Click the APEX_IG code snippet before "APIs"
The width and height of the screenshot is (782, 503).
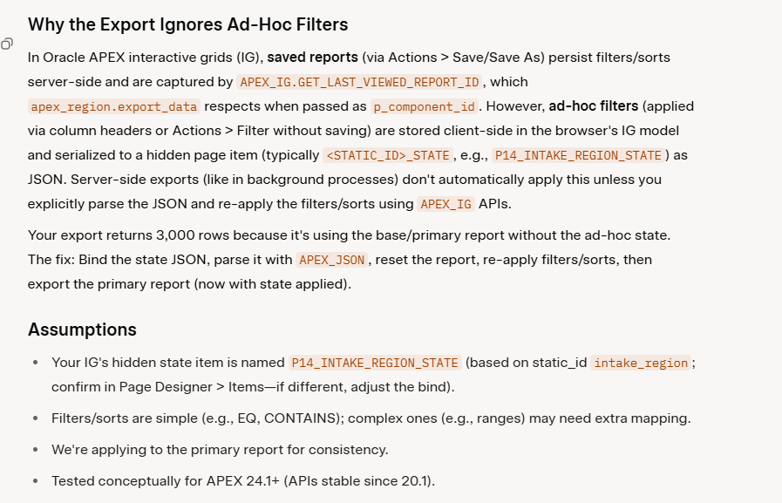coord(445,204)
